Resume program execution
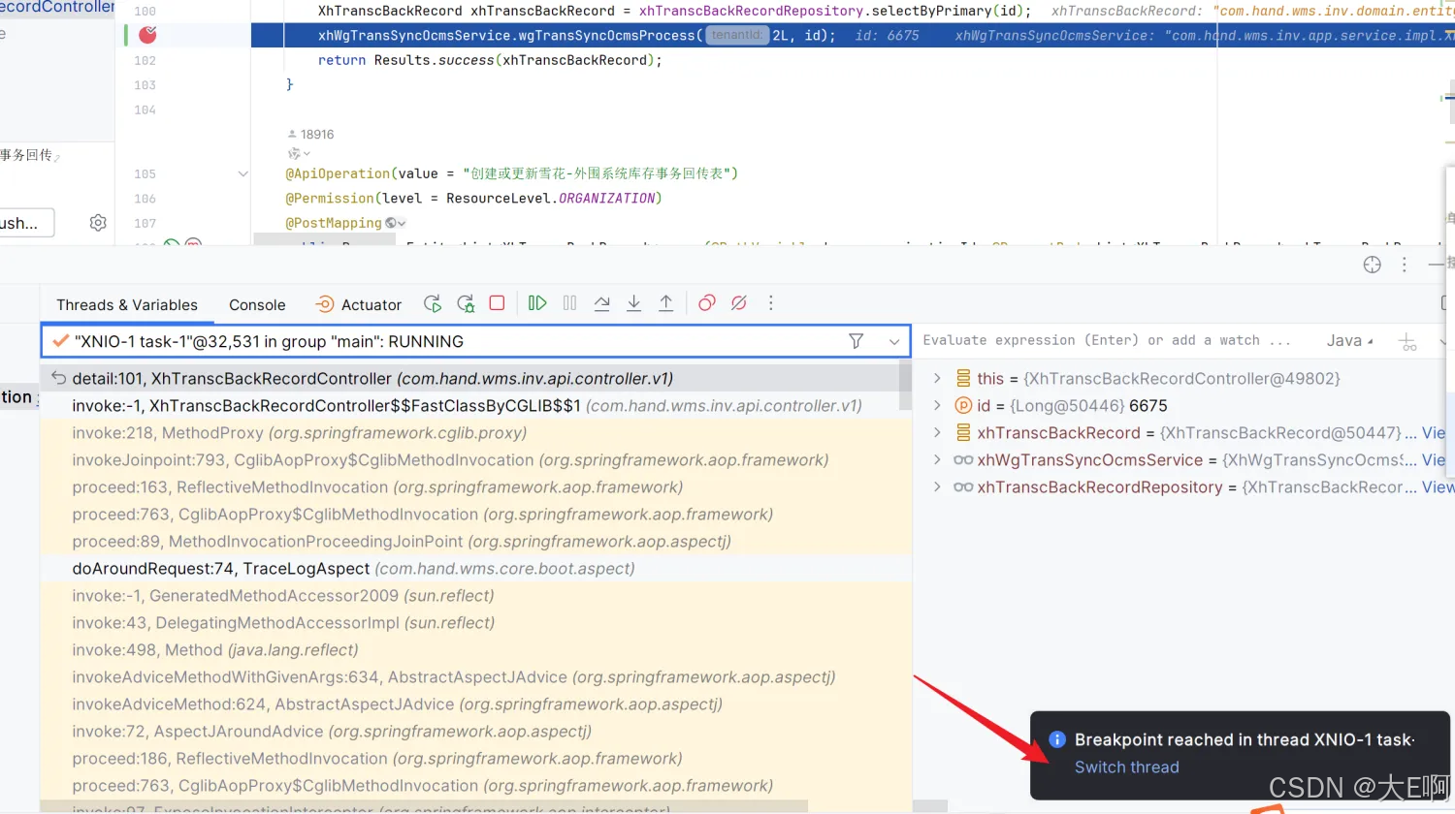This screenshot has height=814, width=1455. pyautogui.click(x=537, y=303)
